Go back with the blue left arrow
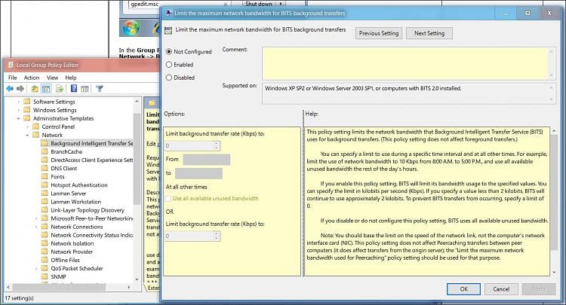566x305 pixels. coord(10,89)
